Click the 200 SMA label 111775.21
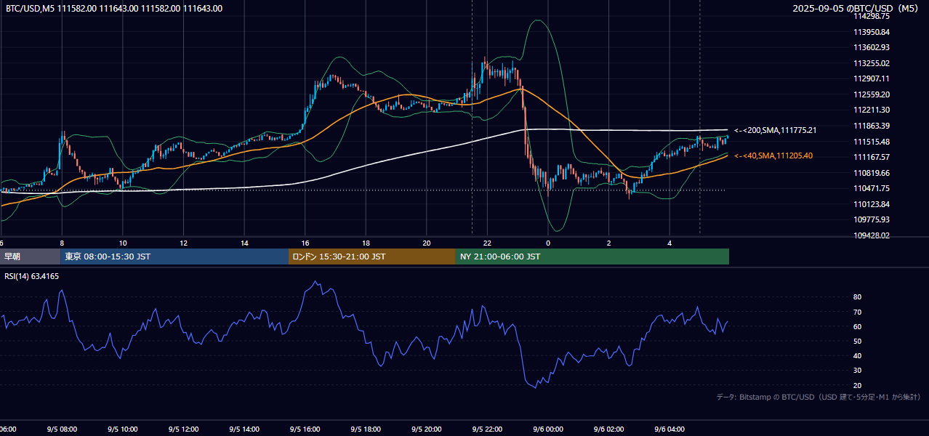929x436 pixels. click(x=775, y=131)
